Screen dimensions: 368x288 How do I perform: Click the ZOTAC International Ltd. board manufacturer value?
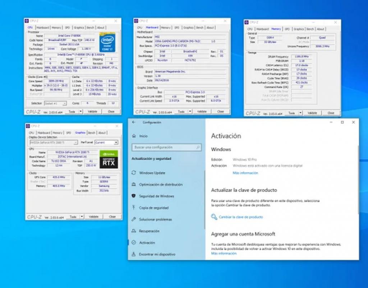(x=72, y=157)
